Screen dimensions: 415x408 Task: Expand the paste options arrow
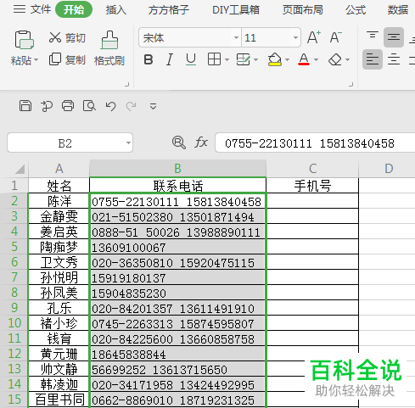[36, 60]
